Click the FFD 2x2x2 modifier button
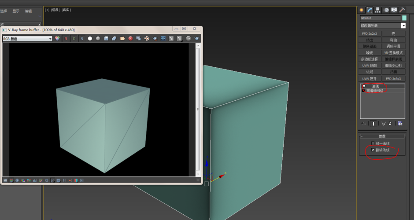The image size is (414, 220). click(x=370, y=33)
